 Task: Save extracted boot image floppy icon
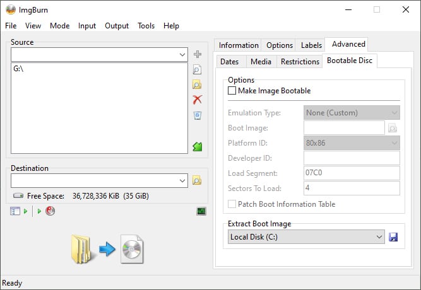coord(393,237)
